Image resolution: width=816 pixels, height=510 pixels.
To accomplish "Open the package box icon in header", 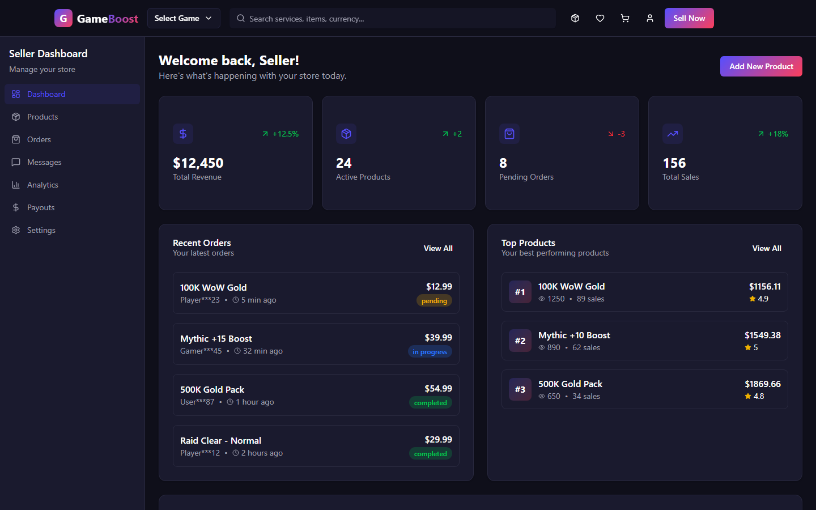I will coord(575,18).
